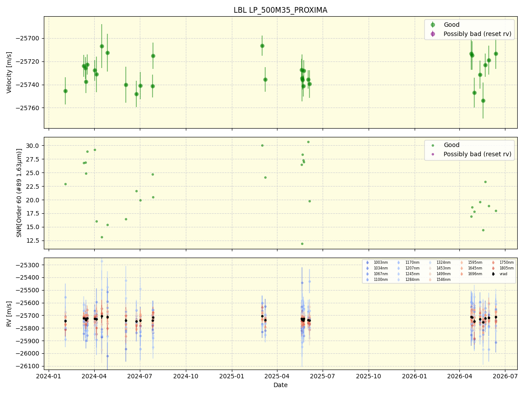Click the highest SNR point near 30.6
Viewport: 526px width, 395px height.
(308, 142)
